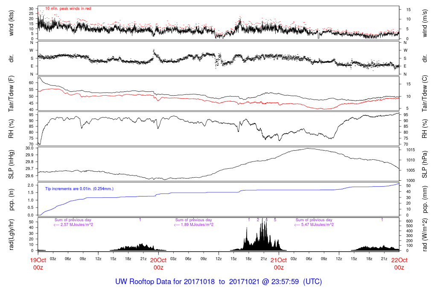Click the 'Tair/Tdew (F)' axis label
This screenshot has height=299, width=437.
coord(12,94)
